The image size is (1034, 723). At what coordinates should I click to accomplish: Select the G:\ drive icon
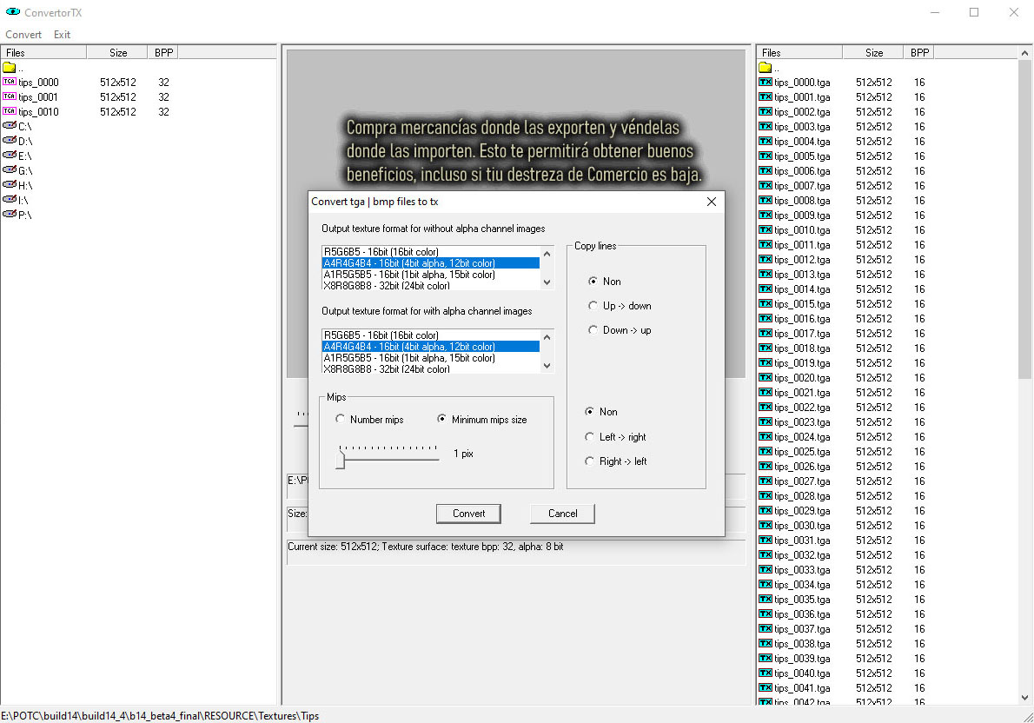point(10,170)
